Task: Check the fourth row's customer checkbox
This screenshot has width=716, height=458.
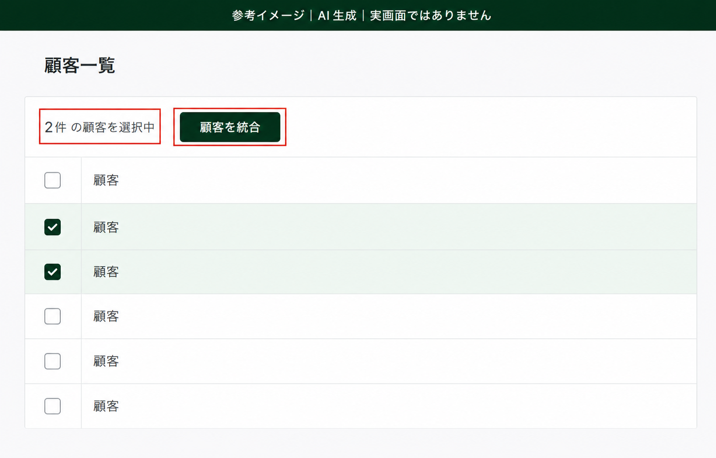Action: tap(53, 316)
